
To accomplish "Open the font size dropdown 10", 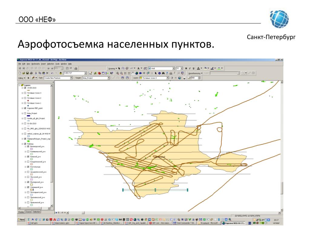I will [182, 68].
